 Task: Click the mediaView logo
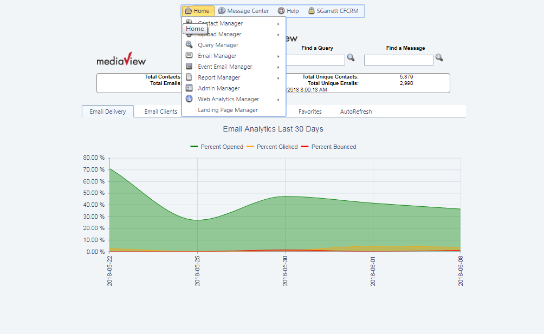[121, 59]
